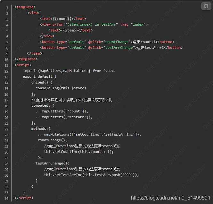
Task: Click the closing template tag line
Action: coord(26,59)
